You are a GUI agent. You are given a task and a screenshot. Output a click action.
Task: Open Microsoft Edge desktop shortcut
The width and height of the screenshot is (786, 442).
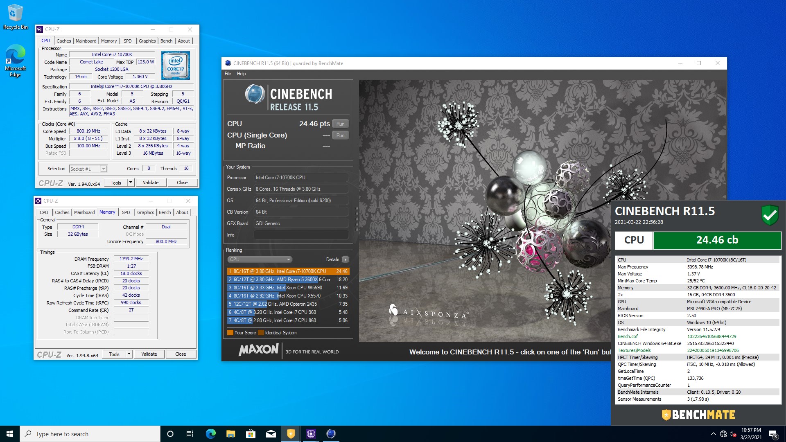tap(15, 61)
